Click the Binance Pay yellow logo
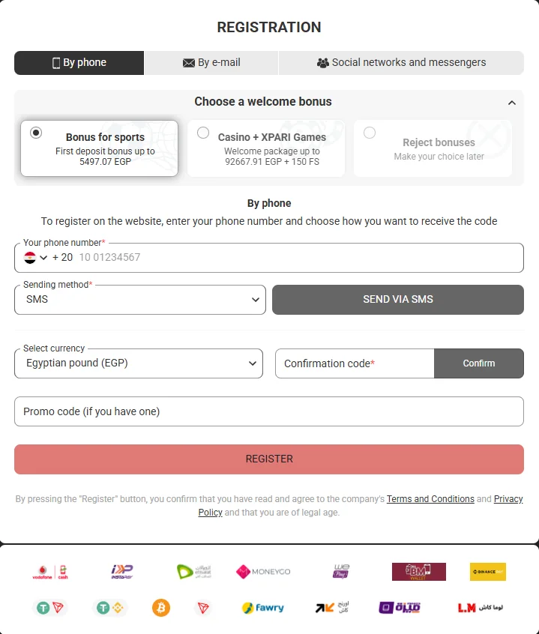Image resolution: width=539 pixels, height=634 pixels. [x=487, y=571]
